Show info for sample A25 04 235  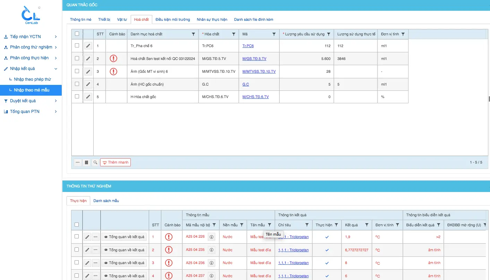(x=212, y=250)
